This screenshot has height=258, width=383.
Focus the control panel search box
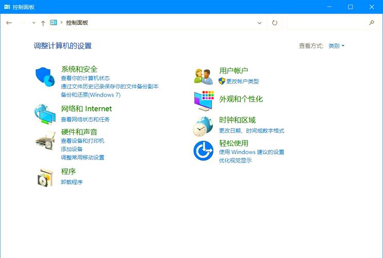(x=332, y=23)
